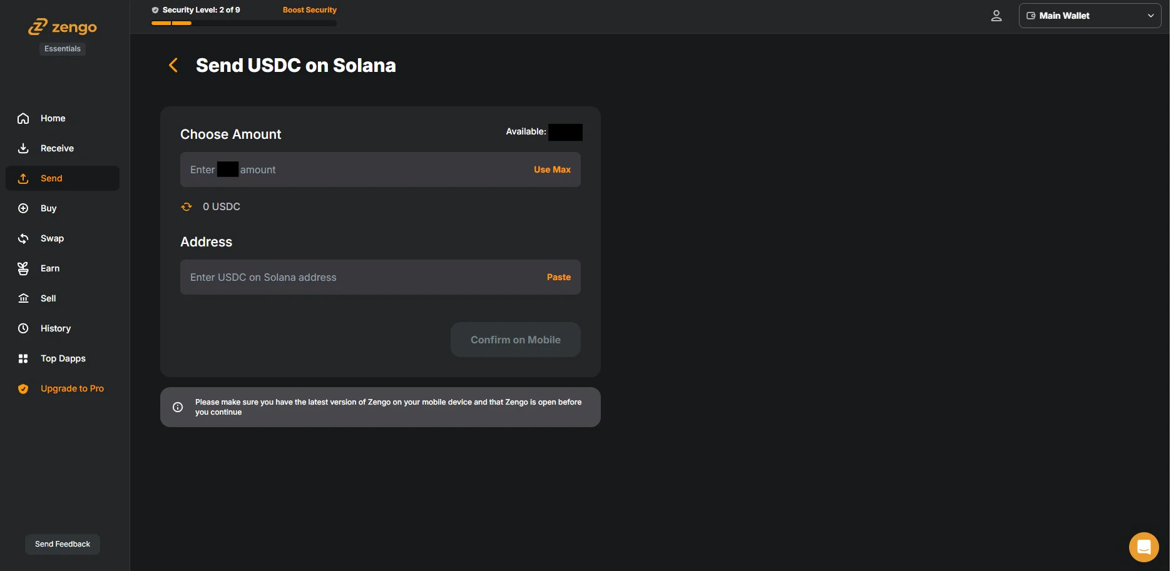Click the orange back arrow icon
The width and height of the screenshot is (1171, 571).
point(173,65)
